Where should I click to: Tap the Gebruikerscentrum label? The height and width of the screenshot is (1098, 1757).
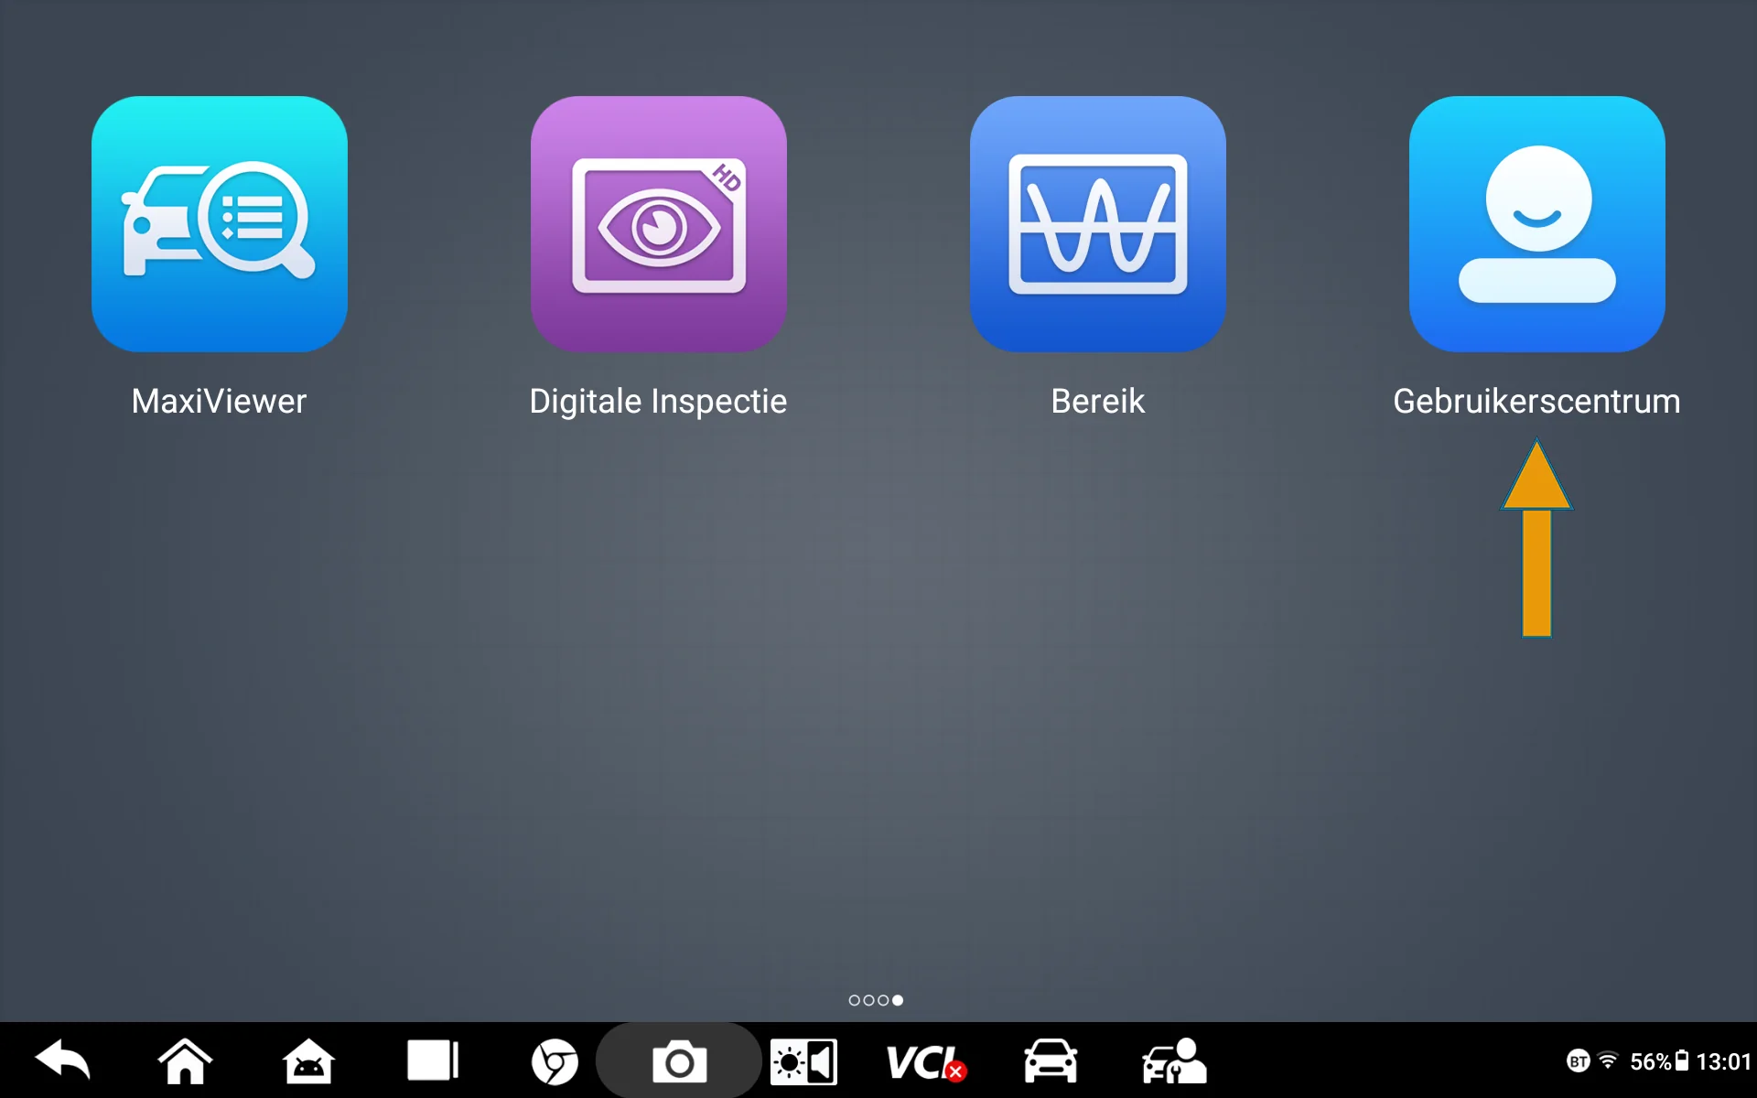pyautogui.click(x=1537, y=401)
